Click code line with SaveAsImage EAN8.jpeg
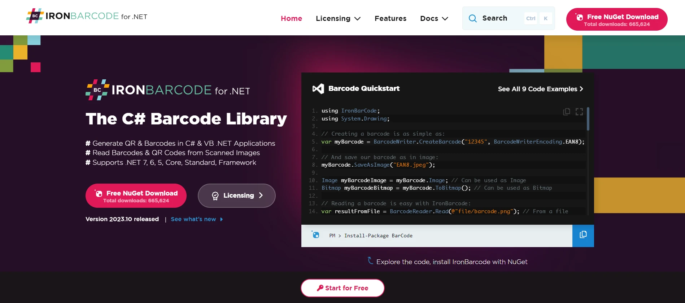Viewport: 685px width, 303px height. pos(378,165)
